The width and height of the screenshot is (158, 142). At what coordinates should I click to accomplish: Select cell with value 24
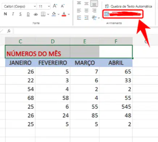(x=53, y=115)
